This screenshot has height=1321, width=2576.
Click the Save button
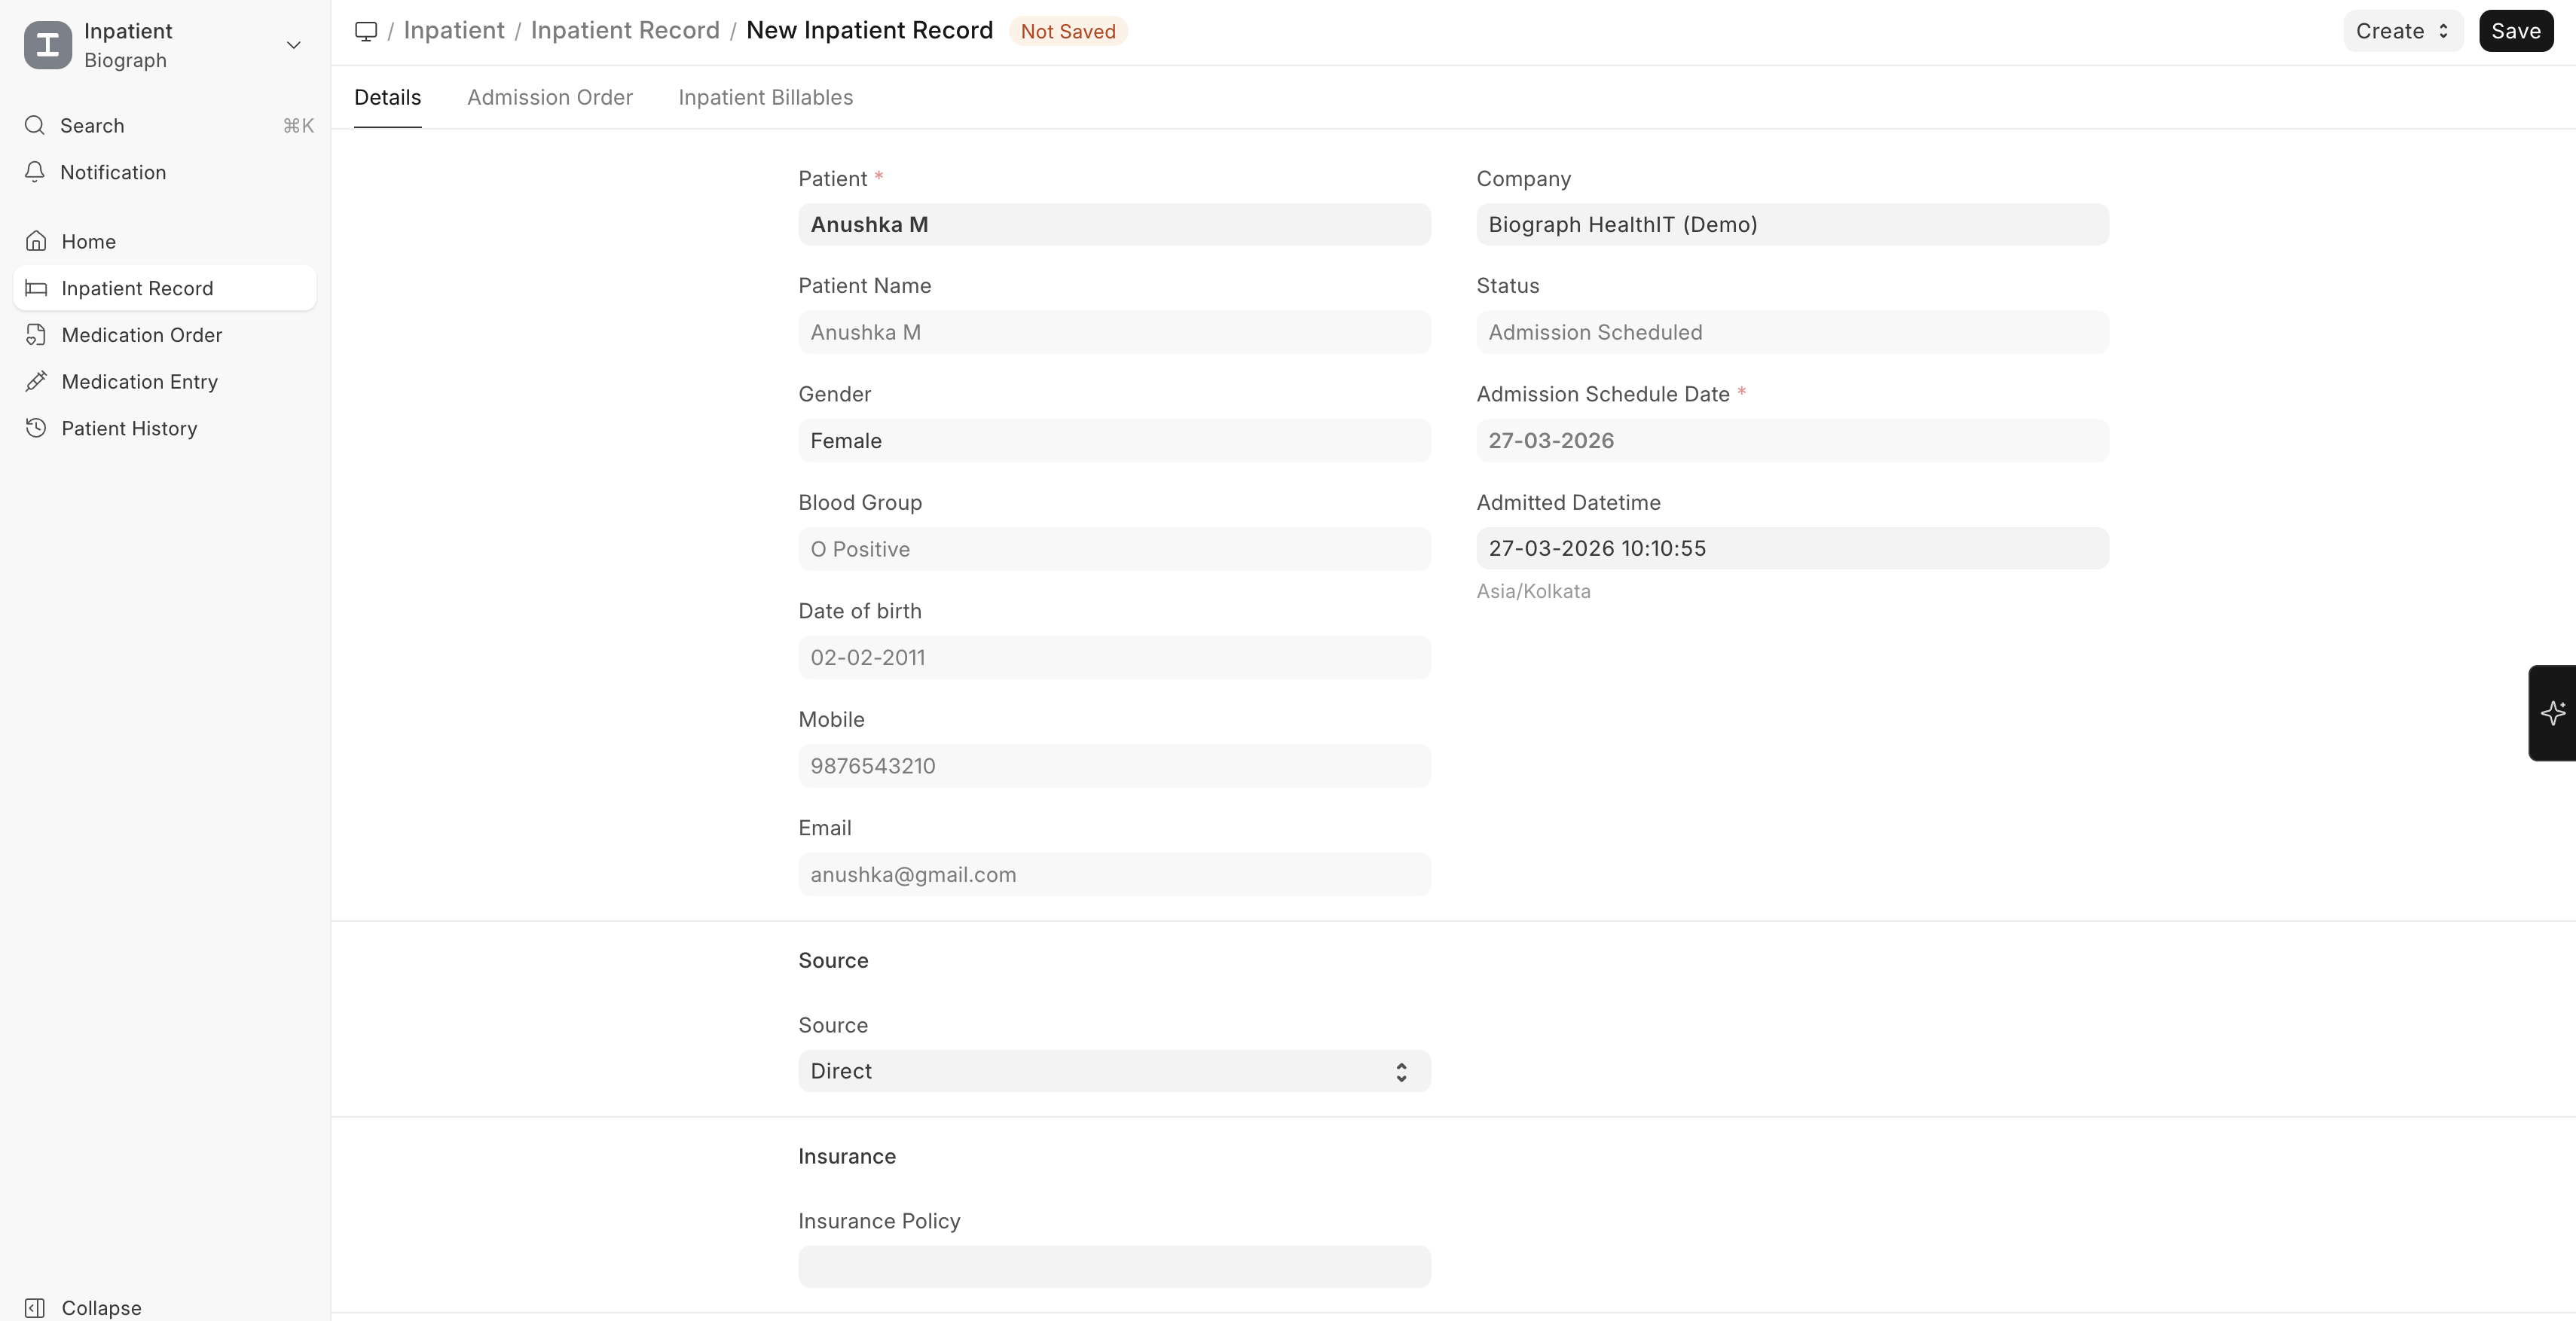pyautogui.click(x=2516, y=31)
